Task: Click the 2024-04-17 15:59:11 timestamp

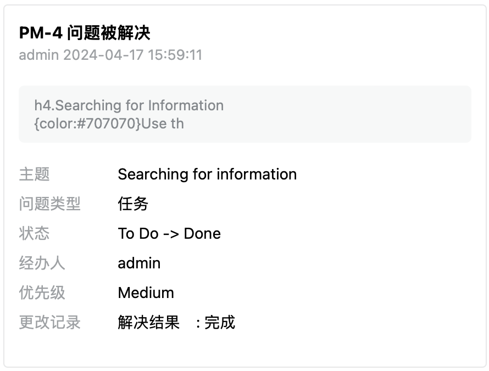Action: click(133, 55)
